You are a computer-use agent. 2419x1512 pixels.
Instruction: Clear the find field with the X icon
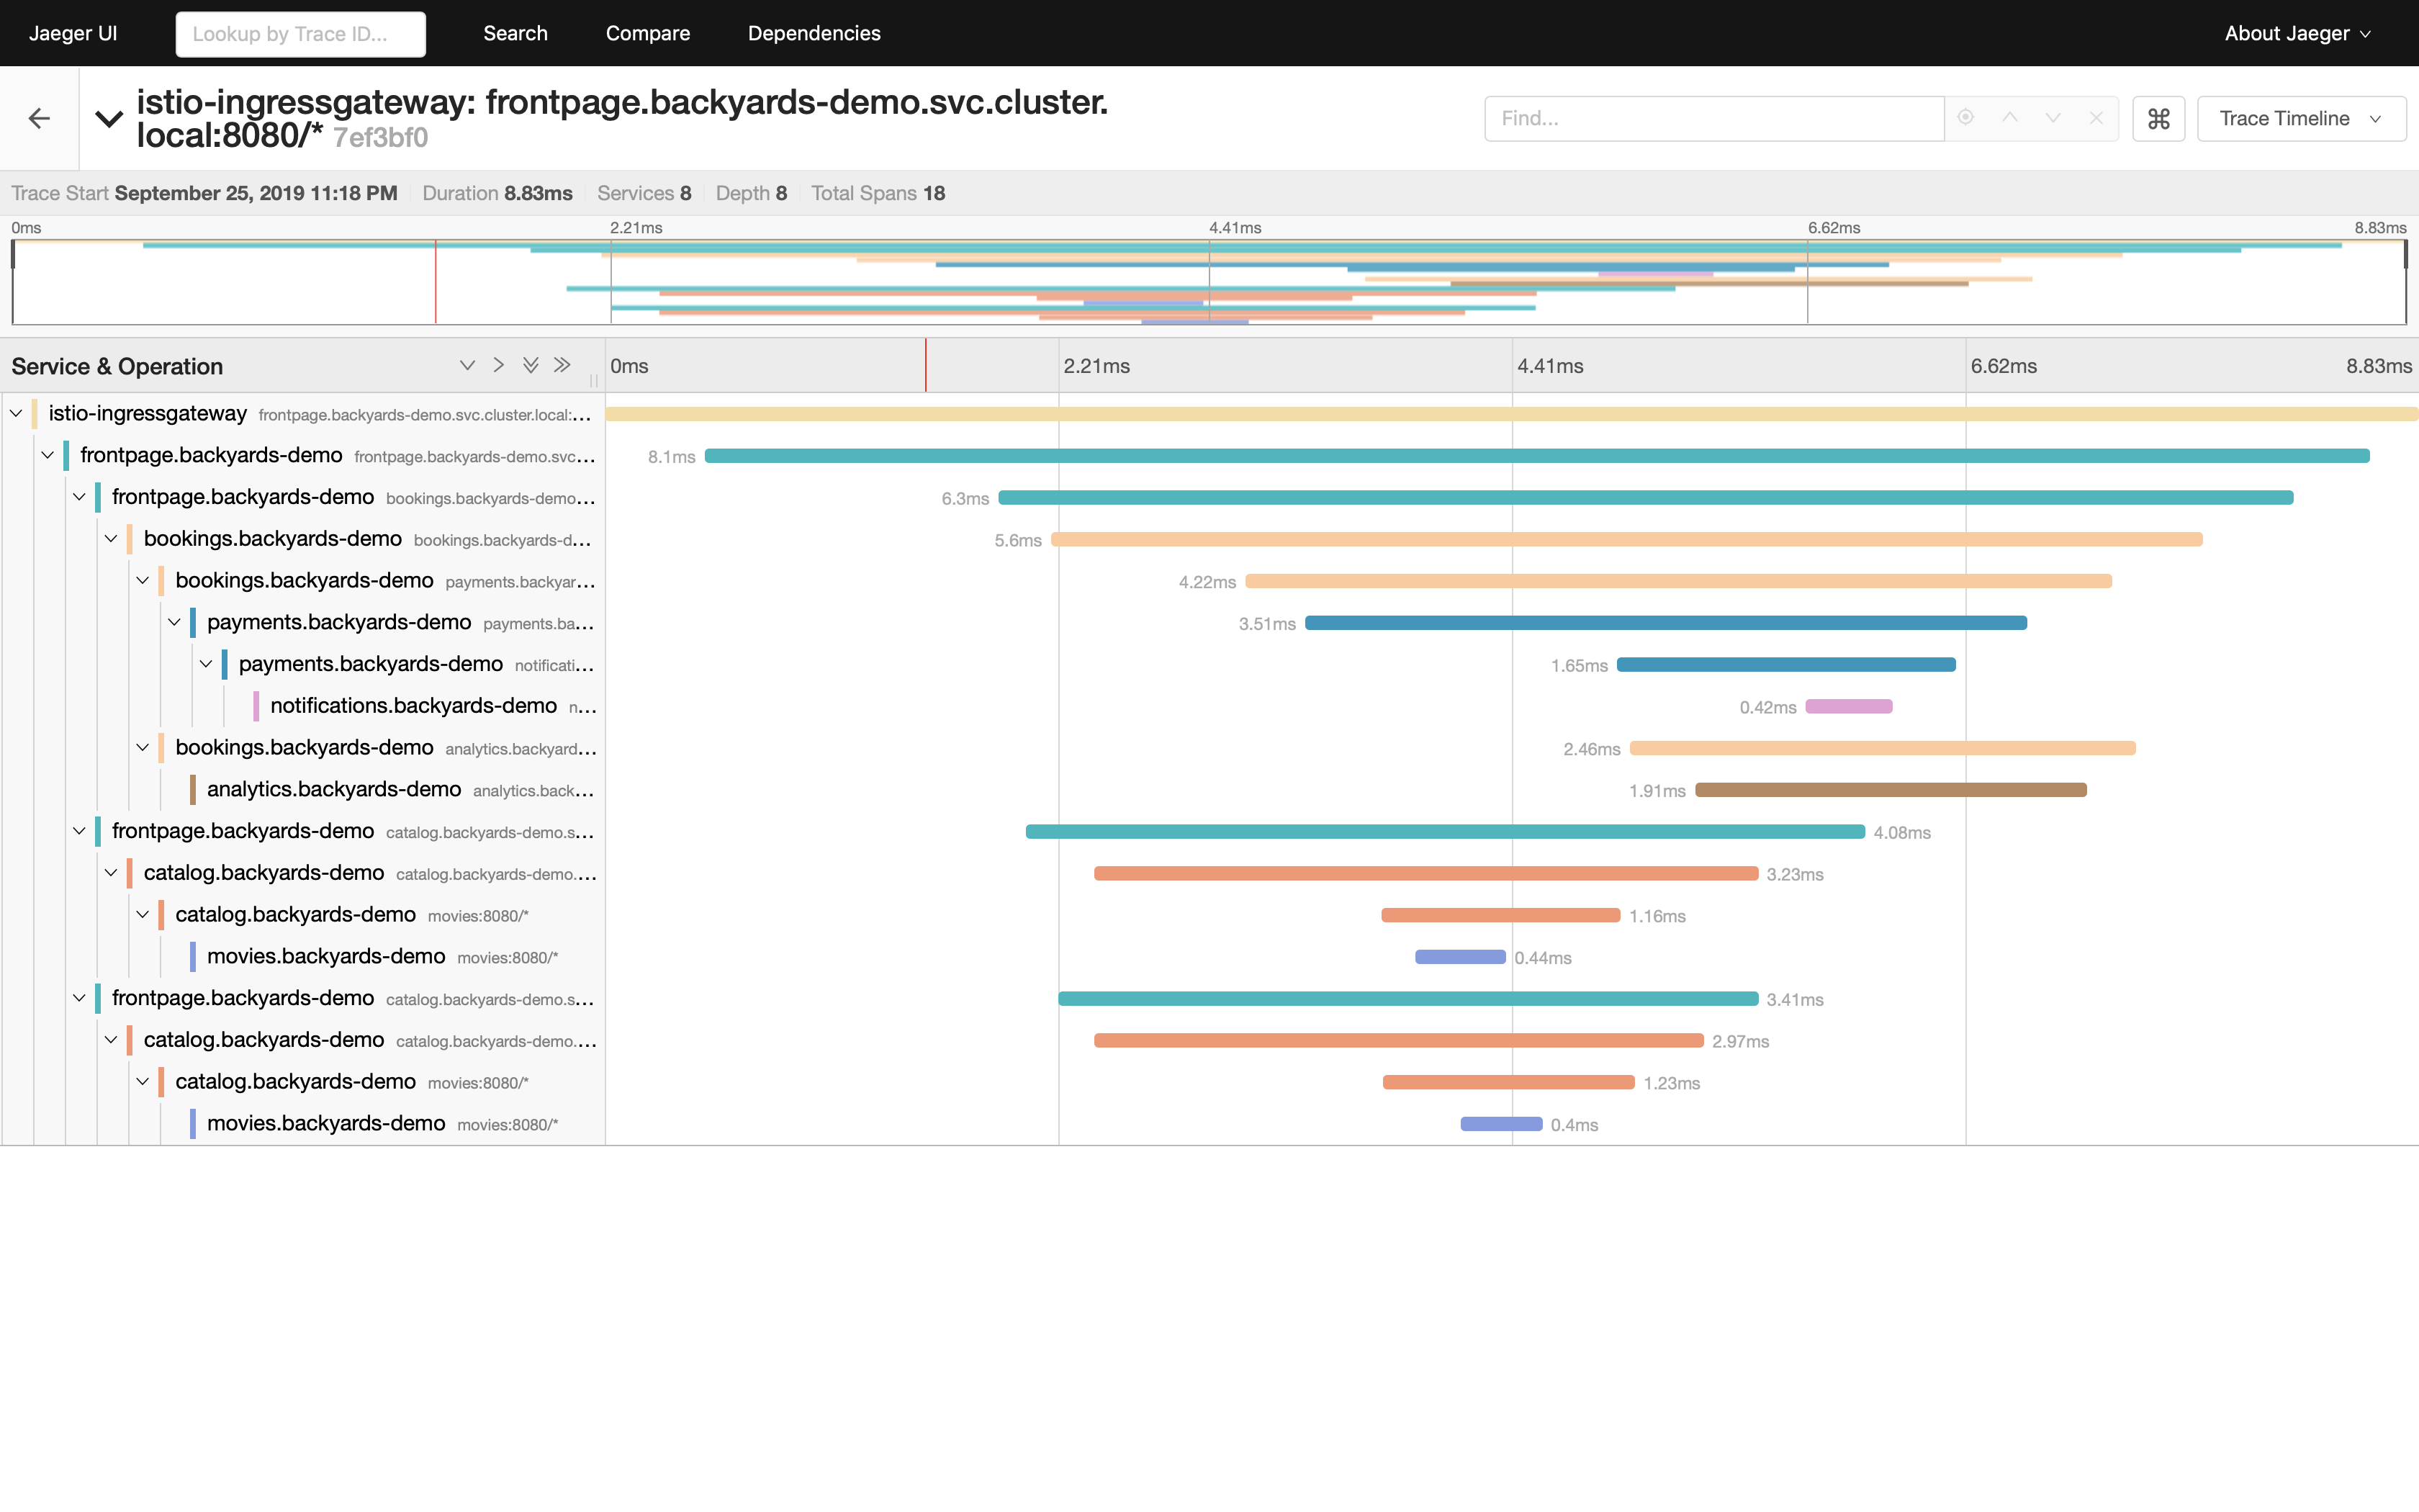click(x=2096, y=117)
